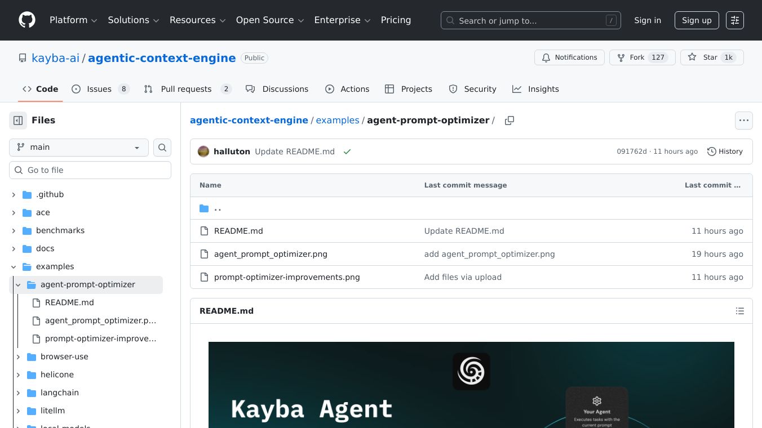Click the Sign up button

click(697, 20)
